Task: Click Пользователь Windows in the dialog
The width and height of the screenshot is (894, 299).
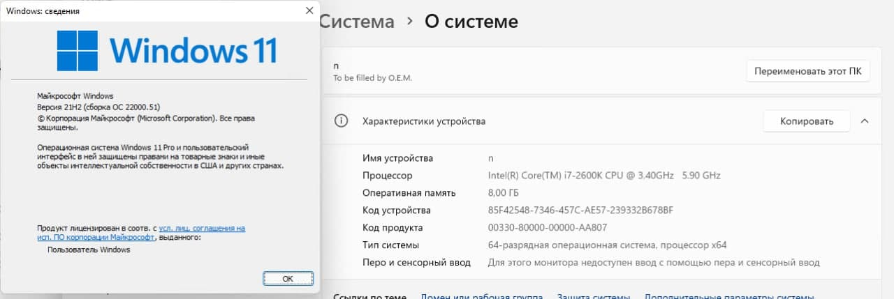Action: (89, 250)
